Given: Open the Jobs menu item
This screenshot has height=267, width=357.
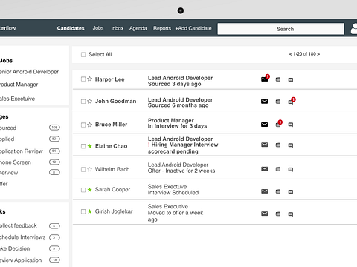Looking at the screenshot, I should pos(98,28).
